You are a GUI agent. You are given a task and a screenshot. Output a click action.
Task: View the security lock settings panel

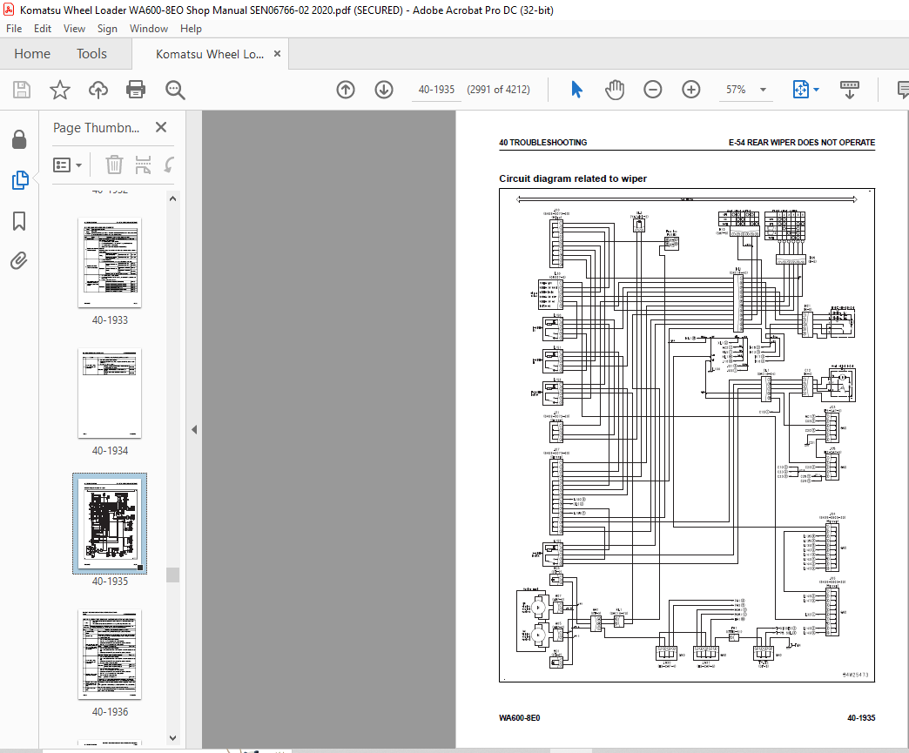click(x=19, y=139)
